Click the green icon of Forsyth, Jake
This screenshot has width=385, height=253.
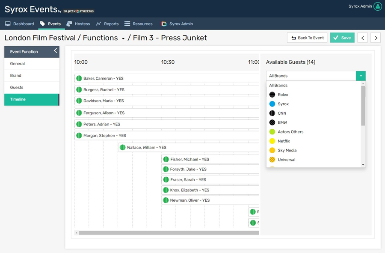pos(166,169)
